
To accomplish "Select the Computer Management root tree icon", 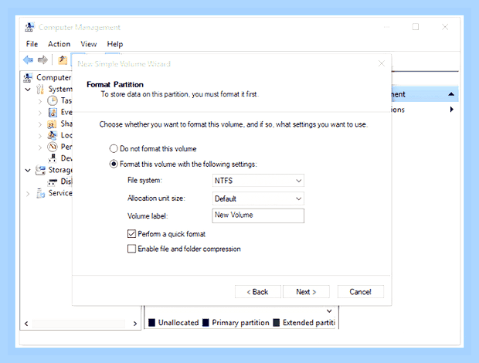I will pyautogui.click(x=28, y=77).
